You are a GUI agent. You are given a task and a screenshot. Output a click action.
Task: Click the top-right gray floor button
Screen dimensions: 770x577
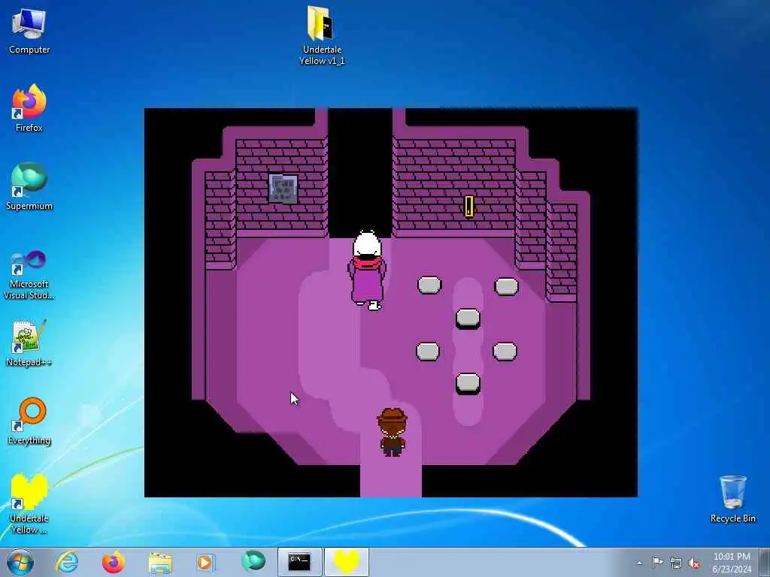pyautogui.click(x=506, y=286)
